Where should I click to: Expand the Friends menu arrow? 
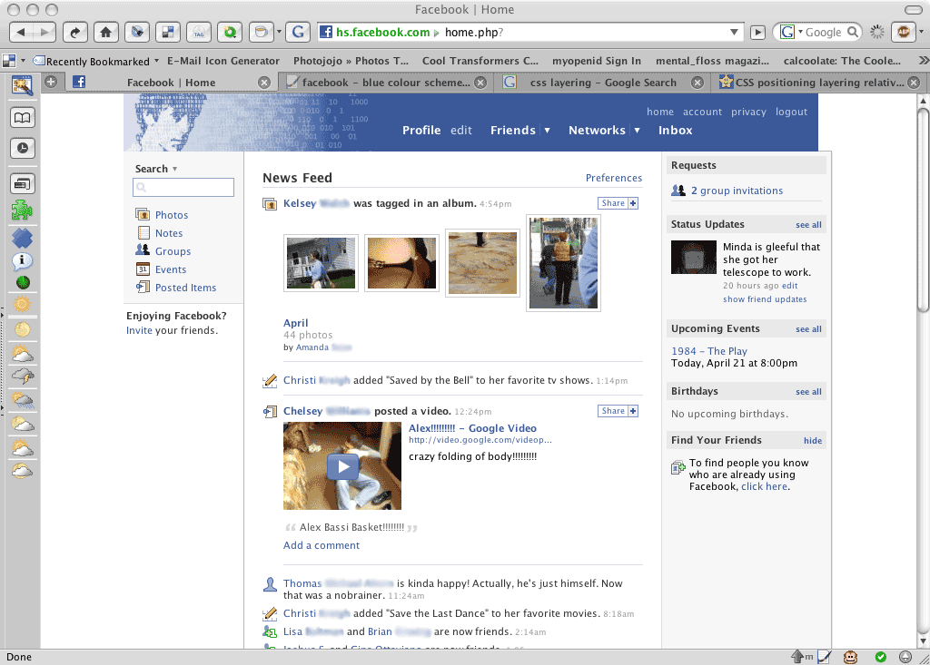point(547,131)
